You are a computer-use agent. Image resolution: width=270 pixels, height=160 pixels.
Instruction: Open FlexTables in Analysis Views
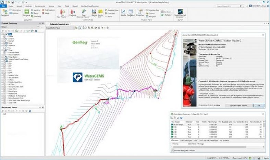coord(131,13)
